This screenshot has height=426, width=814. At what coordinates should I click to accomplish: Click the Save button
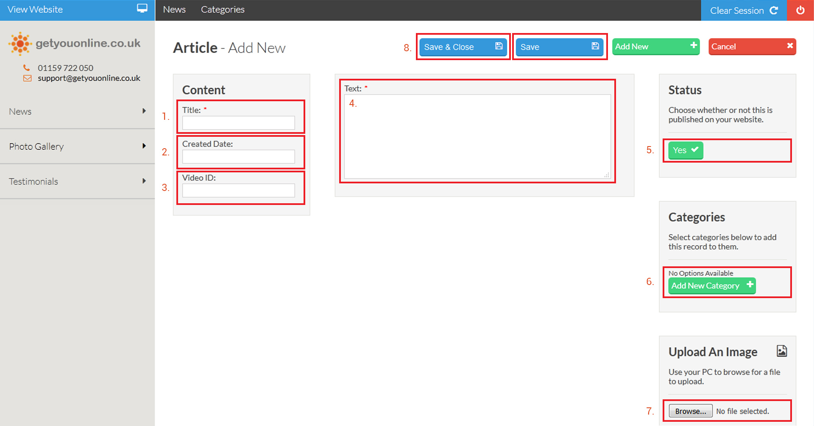(560, 47)
